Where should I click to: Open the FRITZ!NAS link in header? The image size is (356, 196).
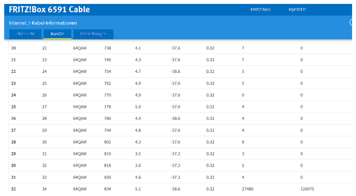pyautogui.click(x=260, y=10)
